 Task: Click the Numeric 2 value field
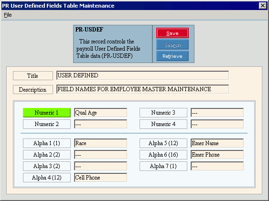[x=100, y=124]
